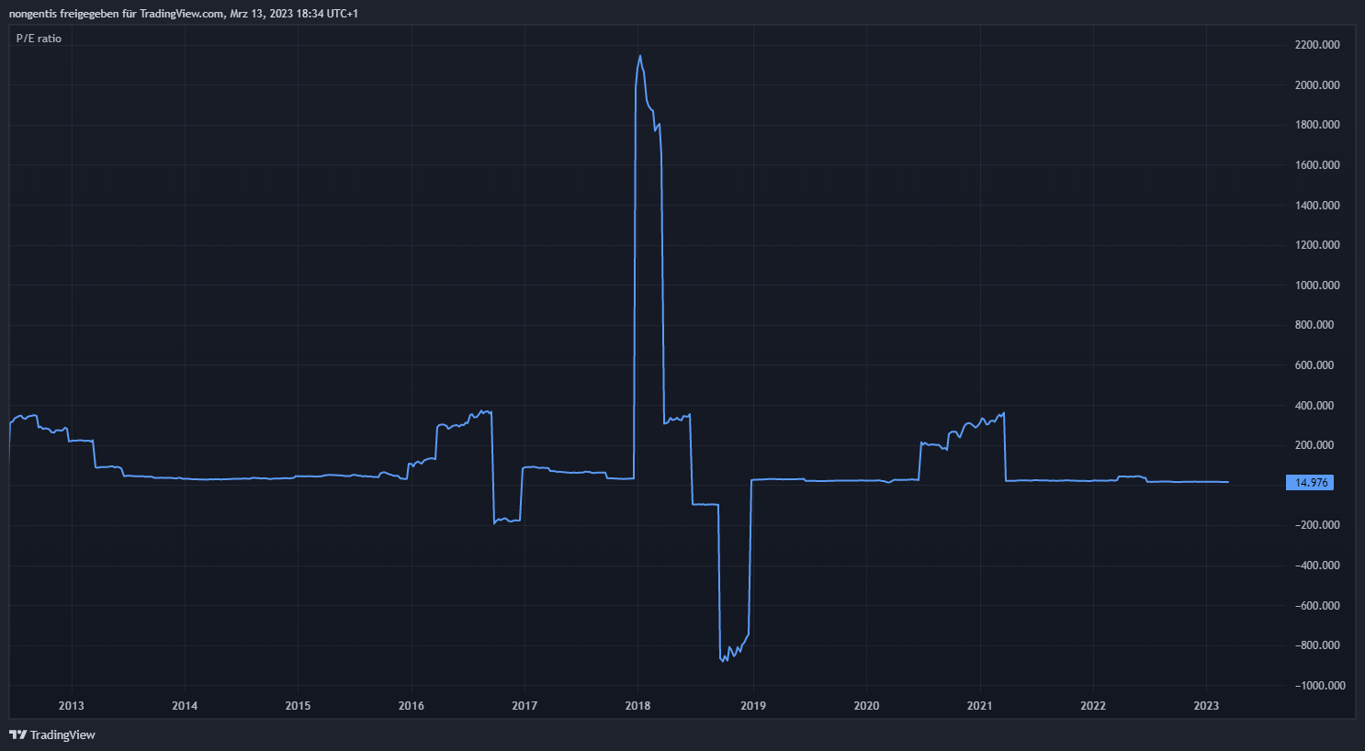Open the TradingView text link at bottom
The width and height of the screenshot is (1365, 751).
(x=62, y=734)
